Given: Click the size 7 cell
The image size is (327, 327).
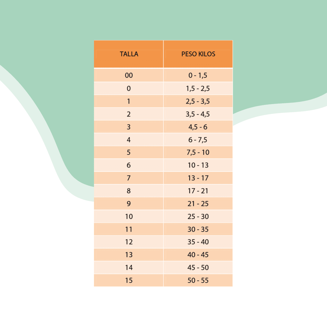Looking at the screenshot, I should pyautogui.click(x=129, y=178).
